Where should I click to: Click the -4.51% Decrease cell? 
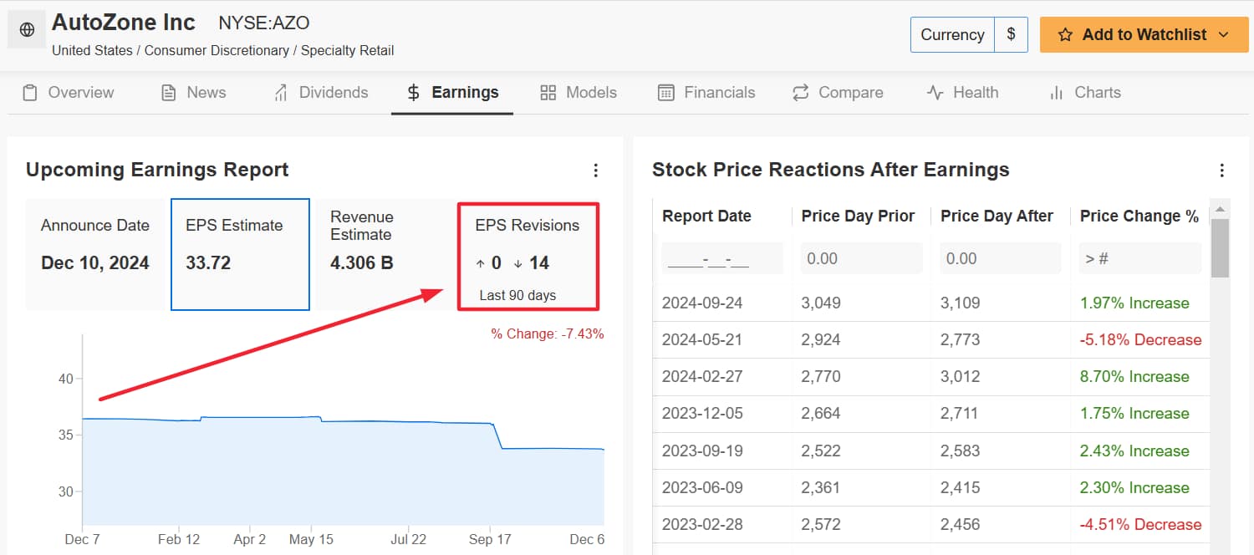pyautogui.click(x=1140, y=525)
